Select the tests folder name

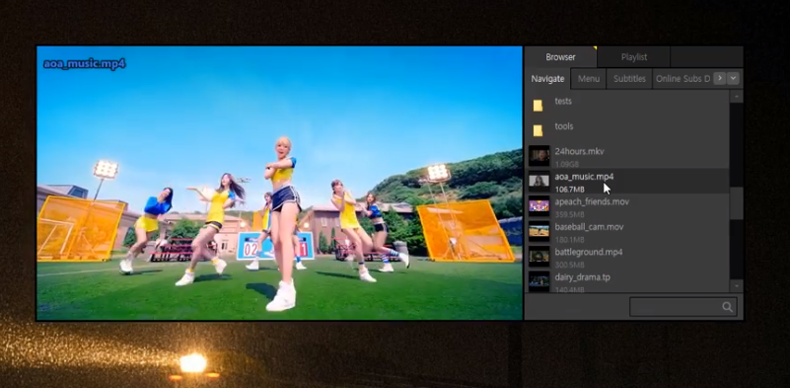563,101
